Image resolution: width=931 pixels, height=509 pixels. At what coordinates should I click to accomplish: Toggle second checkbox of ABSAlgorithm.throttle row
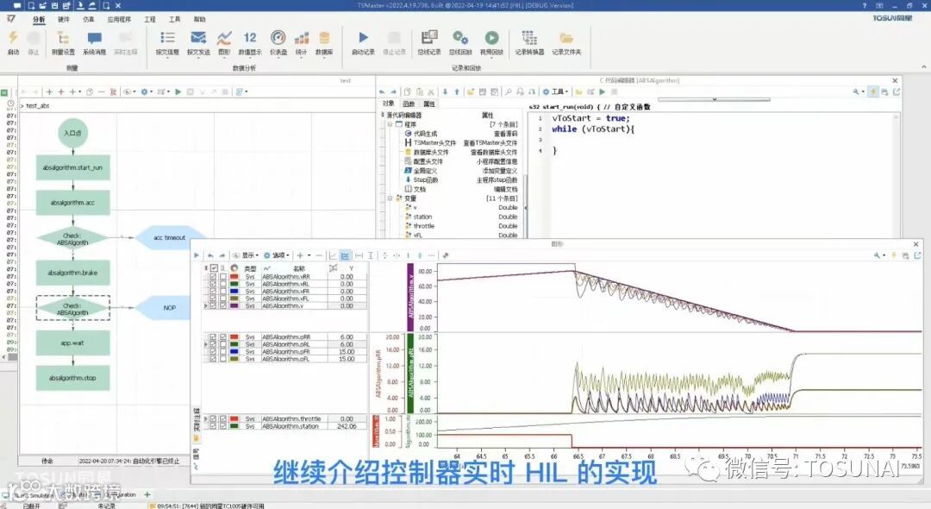tap(223, 418)
